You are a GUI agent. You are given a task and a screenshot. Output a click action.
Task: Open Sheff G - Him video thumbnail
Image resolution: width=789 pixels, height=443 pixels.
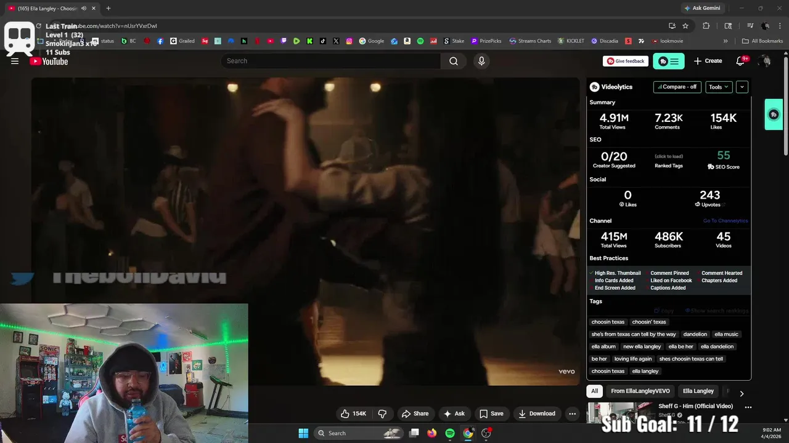click(621, 413)
